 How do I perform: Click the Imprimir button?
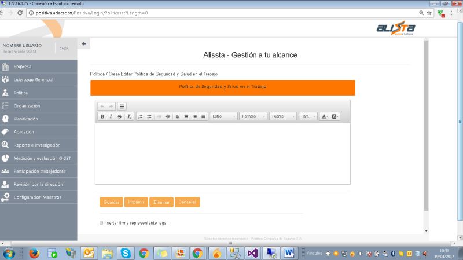tap(136, 202)
